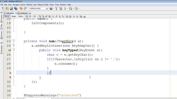This screenshot has height=99, width=177.
Task: Click the Profile Project icon
Action: click(76, 9)
